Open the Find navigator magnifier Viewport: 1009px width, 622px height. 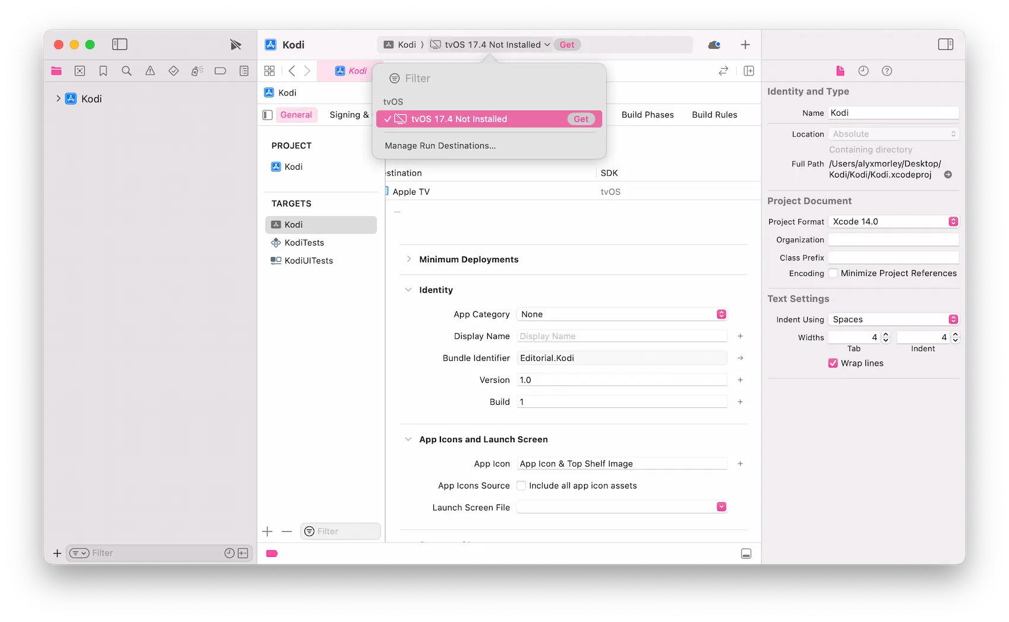click(x=126, y=71)
